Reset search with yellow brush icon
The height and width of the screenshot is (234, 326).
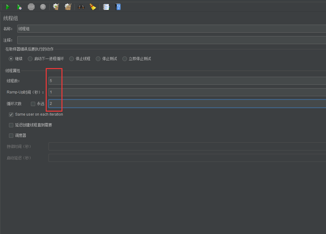(x=93, y=7)
